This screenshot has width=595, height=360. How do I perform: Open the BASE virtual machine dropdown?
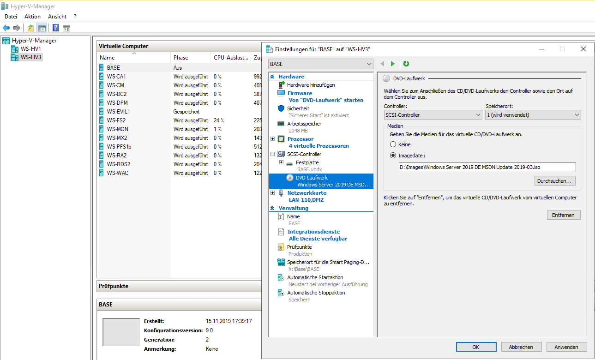(320, 64)
